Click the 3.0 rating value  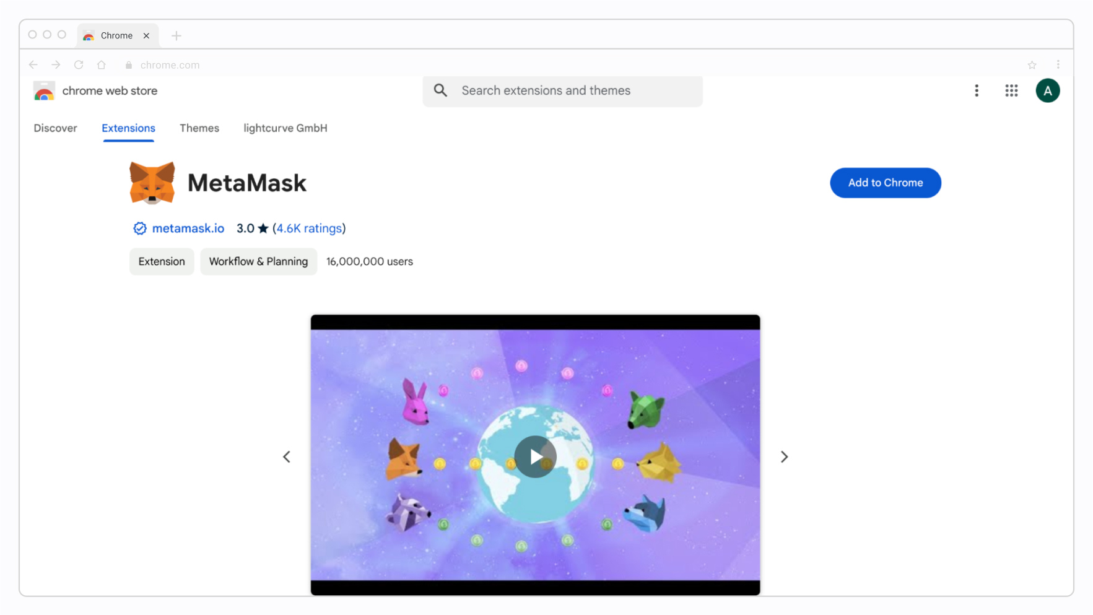(x=245, y=229)
